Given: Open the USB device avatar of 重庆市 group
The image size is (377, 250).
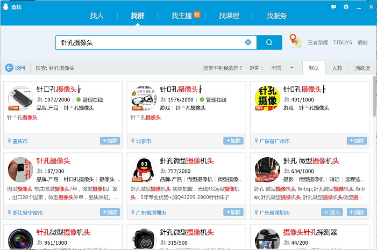Looking at the screenshot, I should tap(20, 98).
